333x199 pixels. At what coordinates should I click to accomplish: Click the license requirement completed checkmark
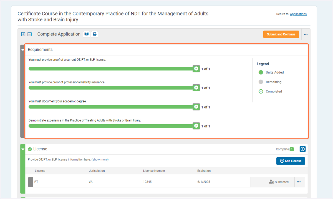tap(196, 69)
